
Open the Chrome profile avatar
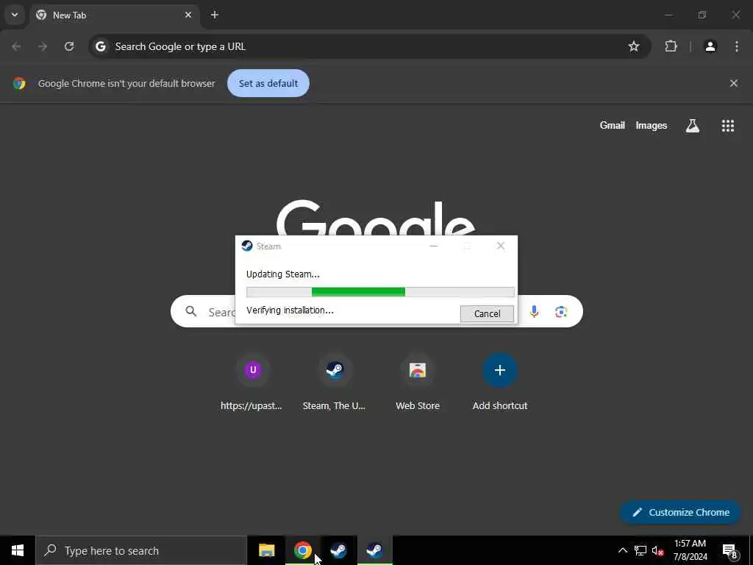click(x=710, y=46)
